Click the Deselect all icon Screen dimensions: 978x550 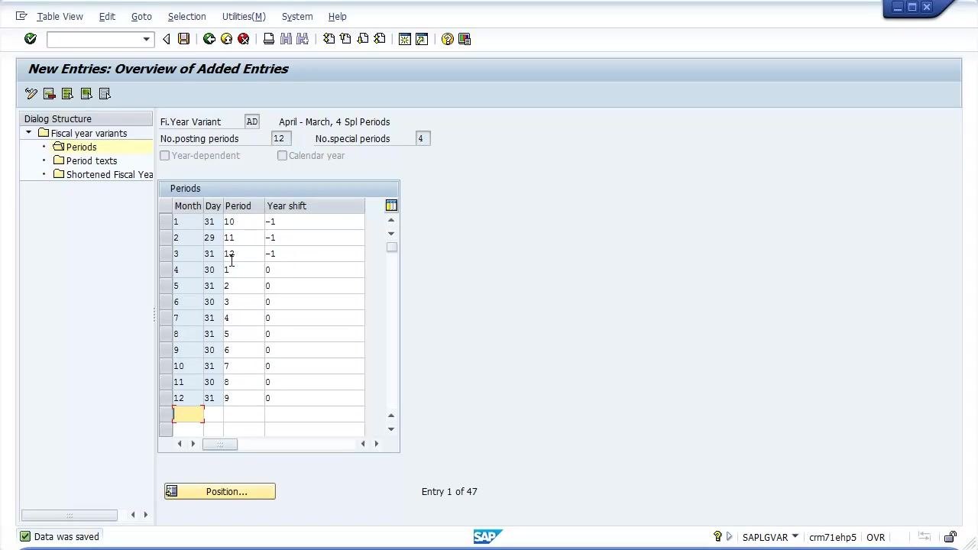tap(105, 93)
